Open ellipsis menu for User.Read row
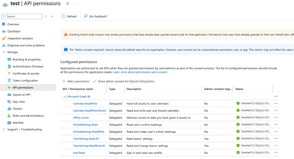Image resolution: width=294 pixels, height=159 pixels. [276, 152]
